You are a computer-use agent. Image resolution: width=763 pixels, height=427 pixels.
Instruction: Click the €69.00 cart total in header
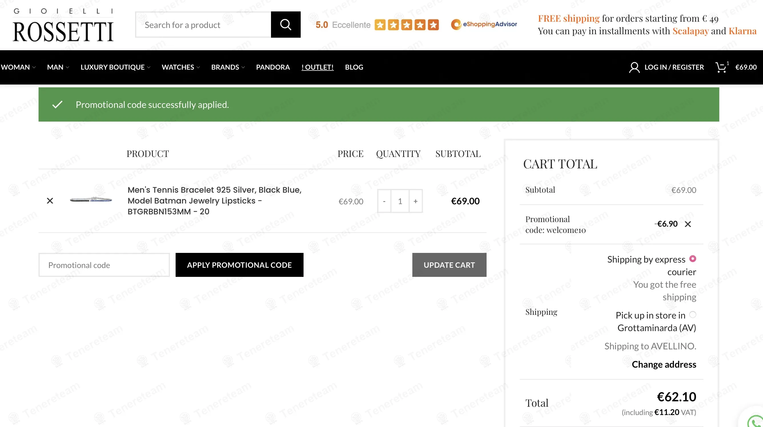(x=746, y=67)
